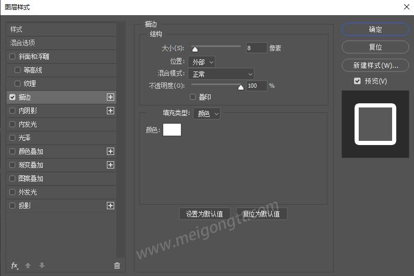Screen dimensions: 414x276
Task: Click the 大小 size slider handle
Action: [x=195, y=50]
